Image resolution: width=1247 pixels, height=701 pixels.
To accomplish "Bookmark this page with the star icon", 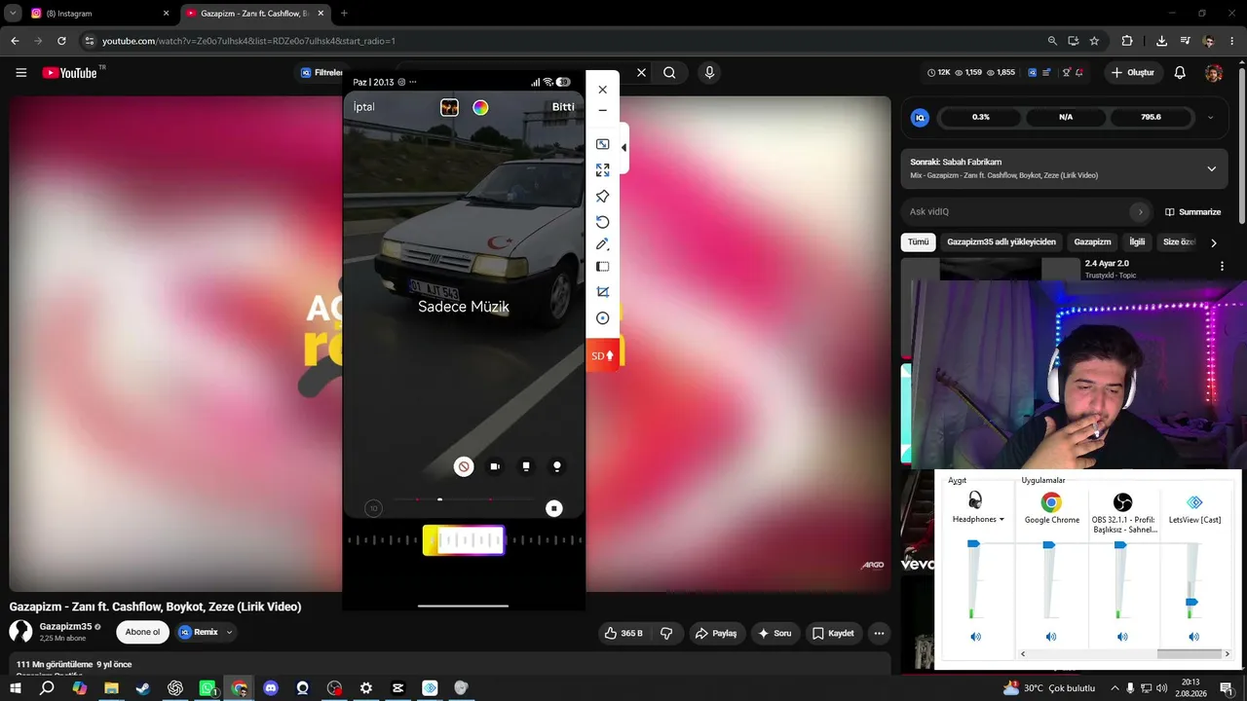I will (1094, 41).
